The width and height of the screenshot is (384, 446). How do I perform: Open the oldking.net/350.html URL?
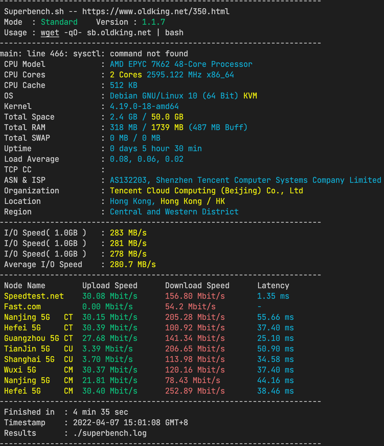pyautogui.click(x=156, y=12)
